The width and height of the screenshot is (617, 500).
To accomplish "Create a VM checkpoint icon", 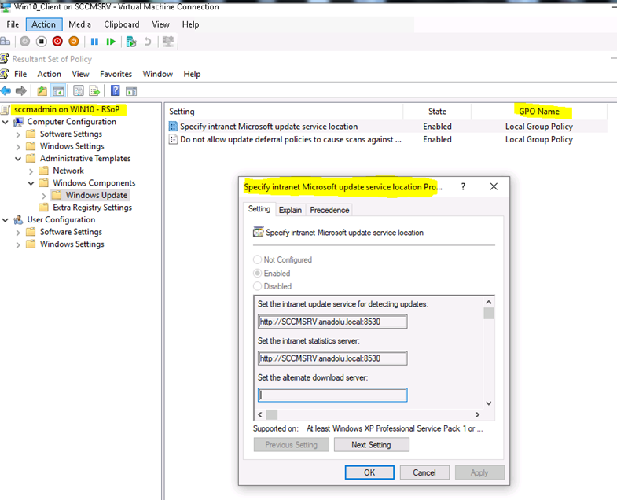I will pos(131,42).
